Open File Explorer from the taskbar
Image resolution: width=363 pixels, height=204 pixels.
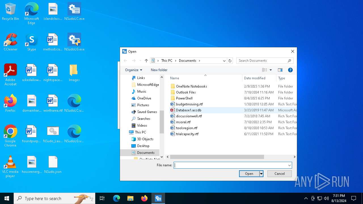[x=130, y=198]
